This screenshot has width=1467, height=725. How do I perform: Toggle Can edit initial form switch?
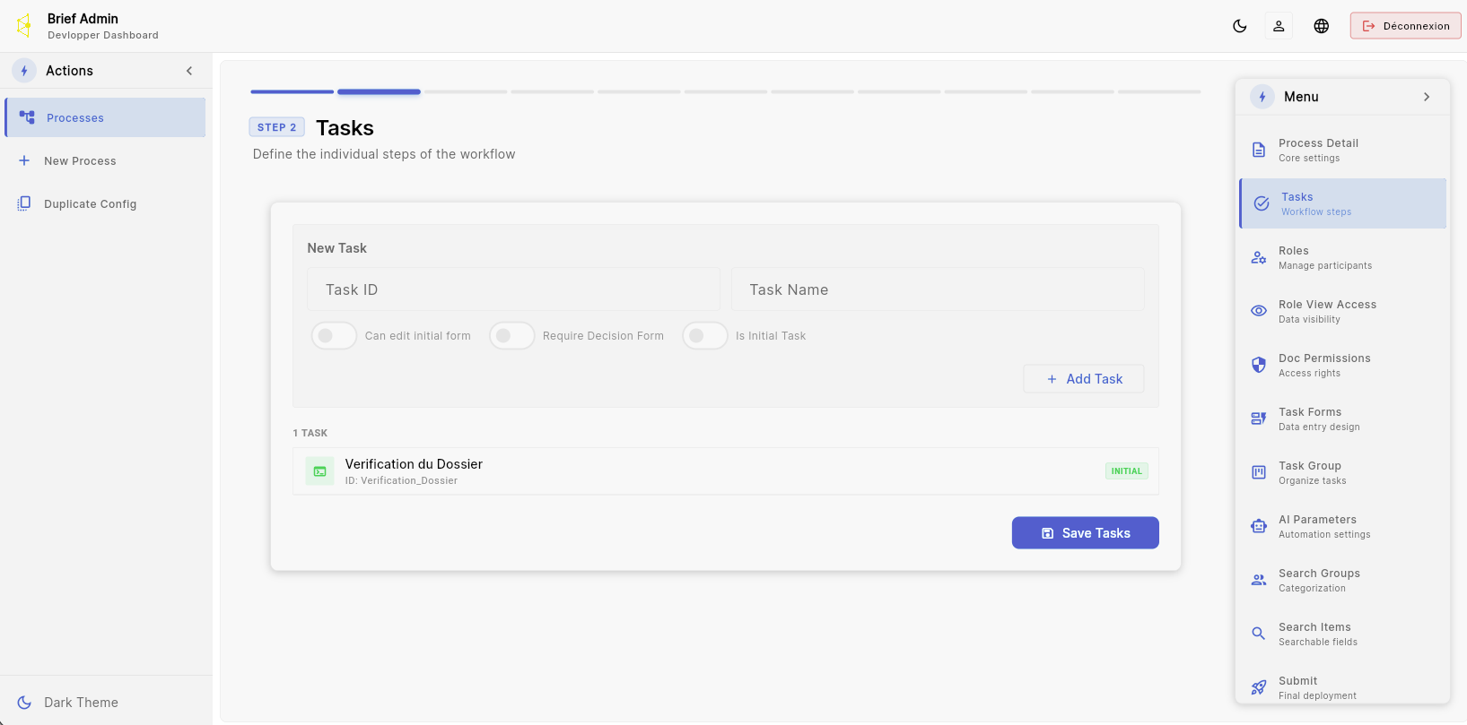(334, 336)
